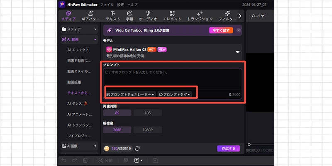The height and width of the screenshot is (166, 332).
Task: Click the HitPaw Edimakor logo icon
Action: (x=61, y=5)
